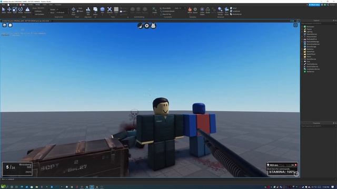Open the Mode dropdown in the Tools group

pos(41,8)
